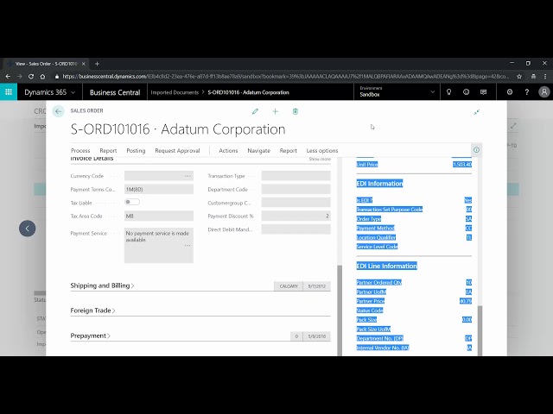Open the smiley feedback icon
This screenshot has width=553, height=414.
466,92
